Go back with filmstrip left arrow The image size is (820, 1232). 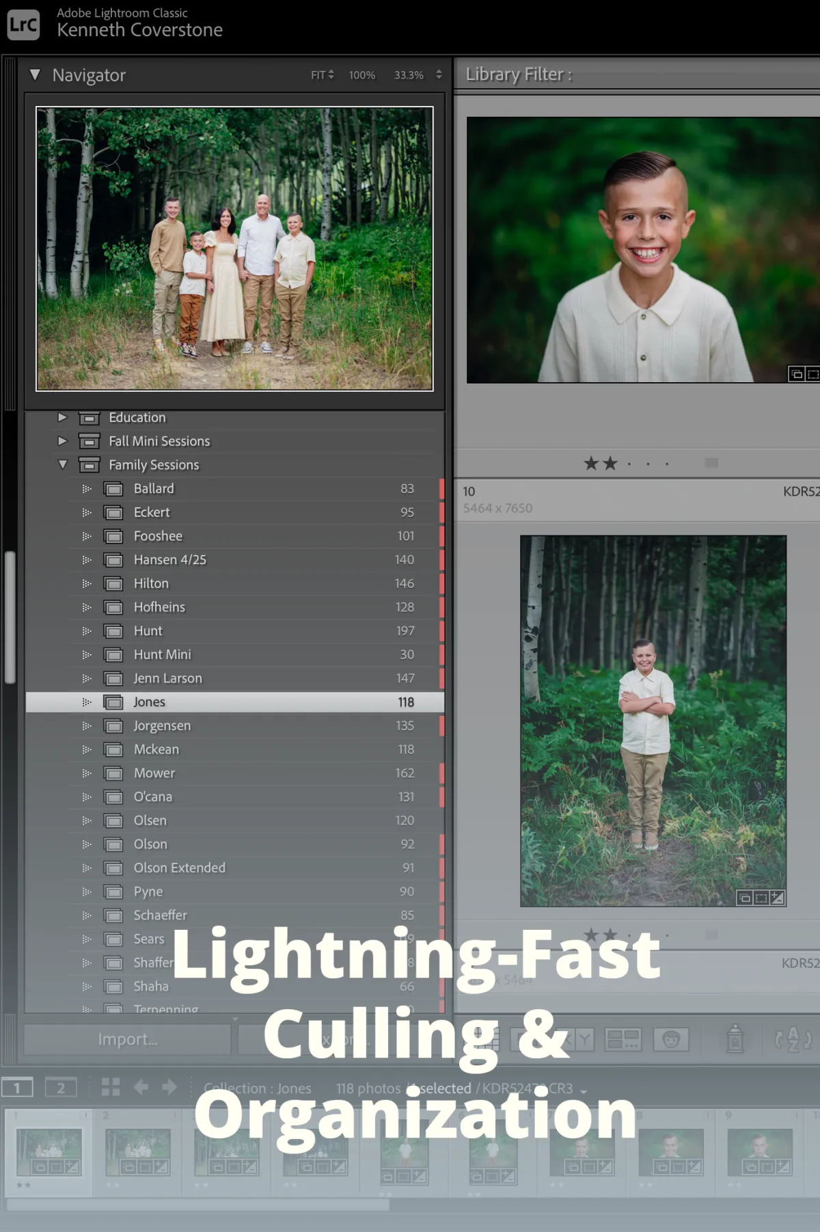(x=141, y=1087)
